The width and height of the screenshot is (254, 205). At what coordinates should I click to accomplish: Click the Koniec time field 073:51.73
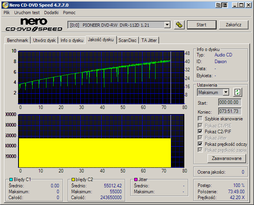pos(230,111)
